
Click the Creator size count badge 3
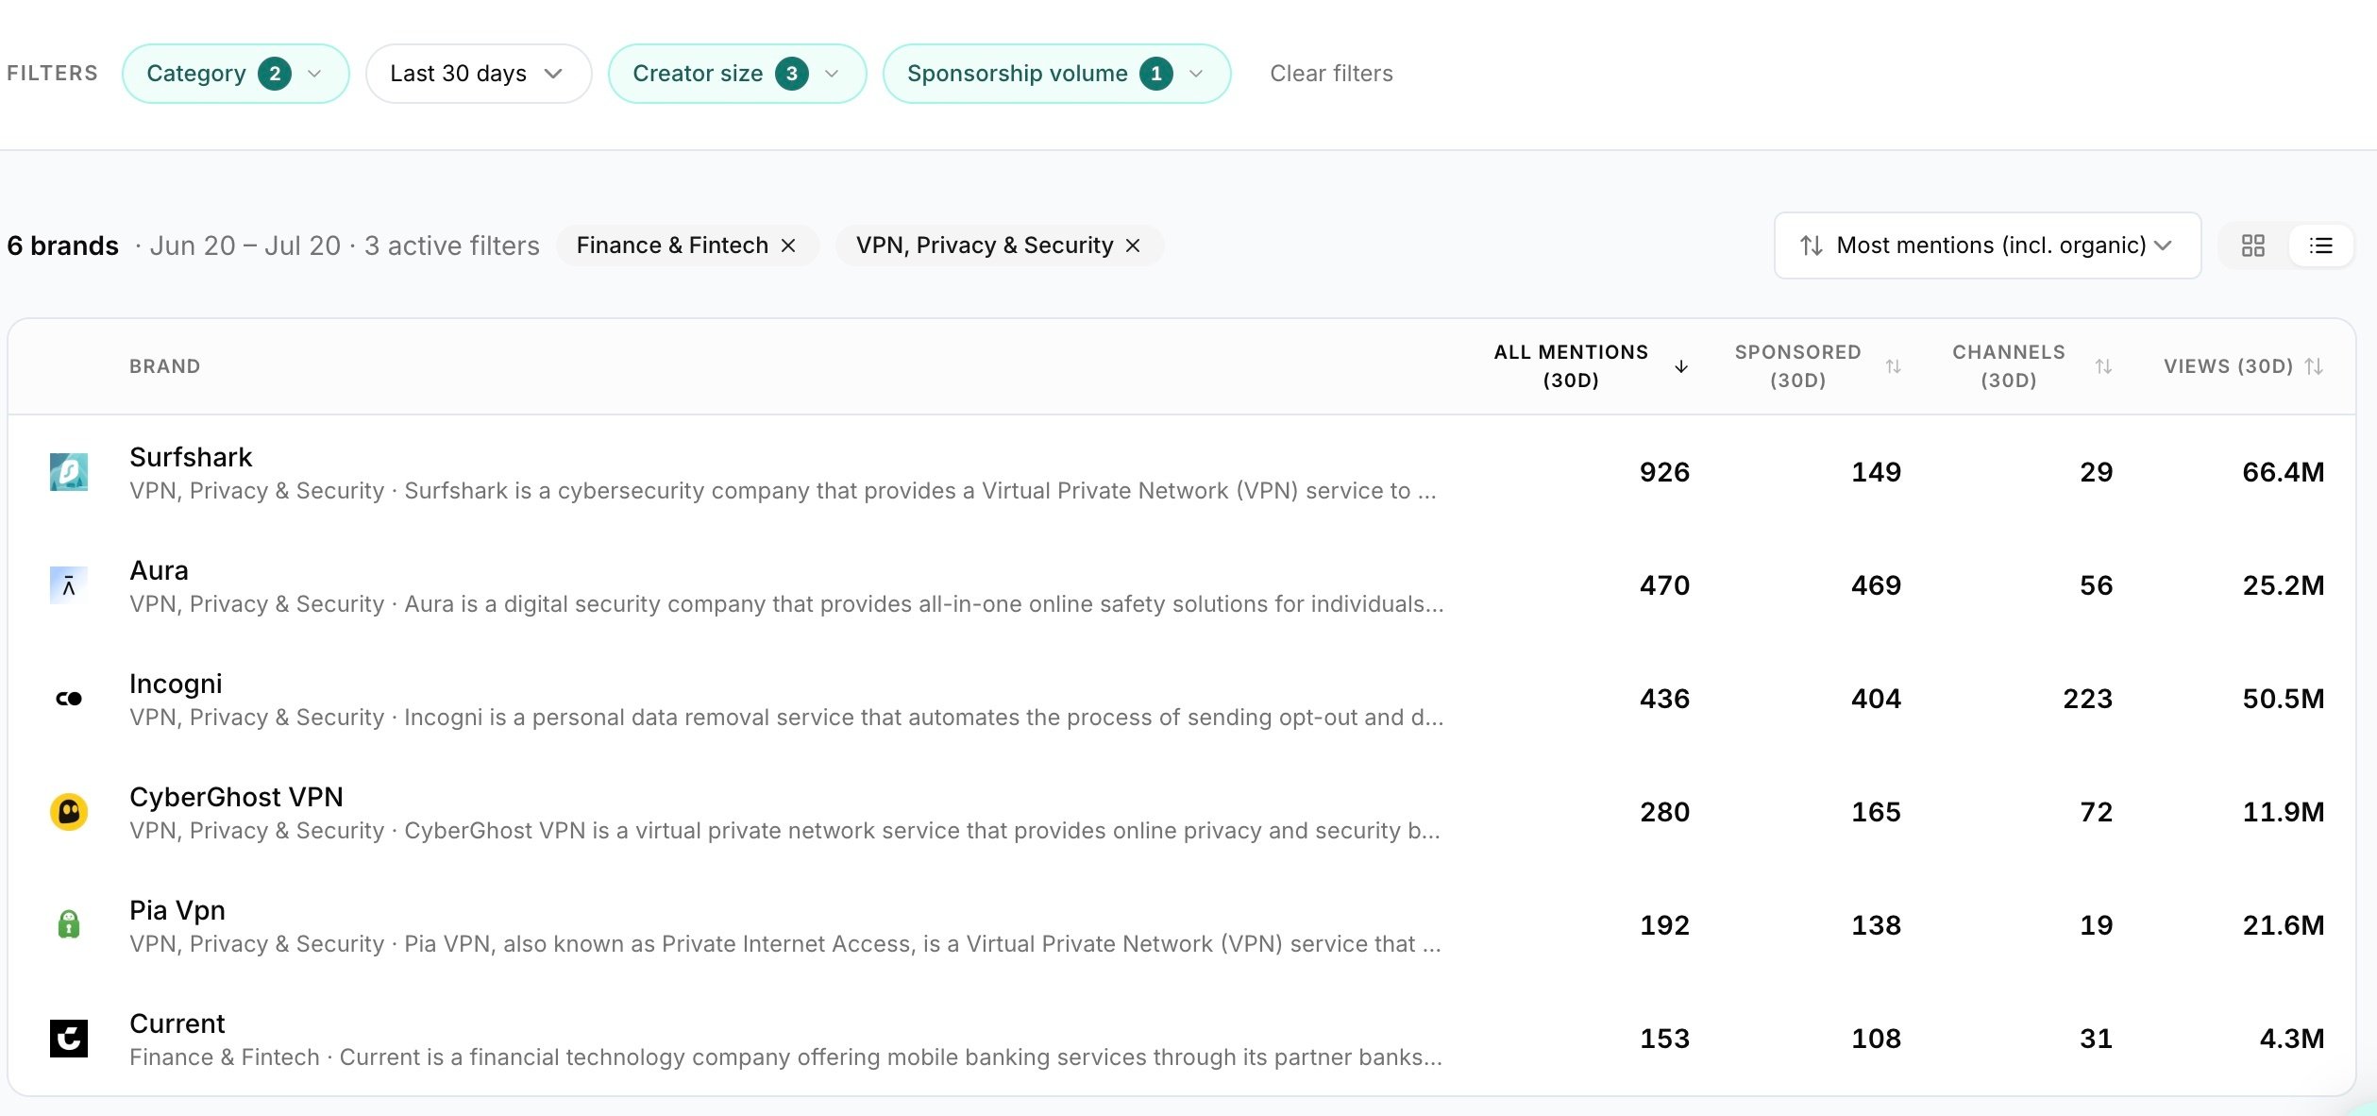[x=792, y=74]
